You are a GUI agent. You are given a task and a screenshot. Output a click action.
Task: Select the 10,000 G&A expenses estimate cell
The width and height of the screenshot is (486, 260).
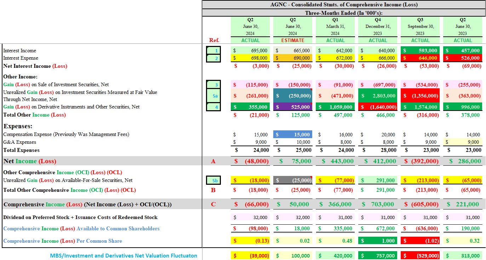pos(293,142)
